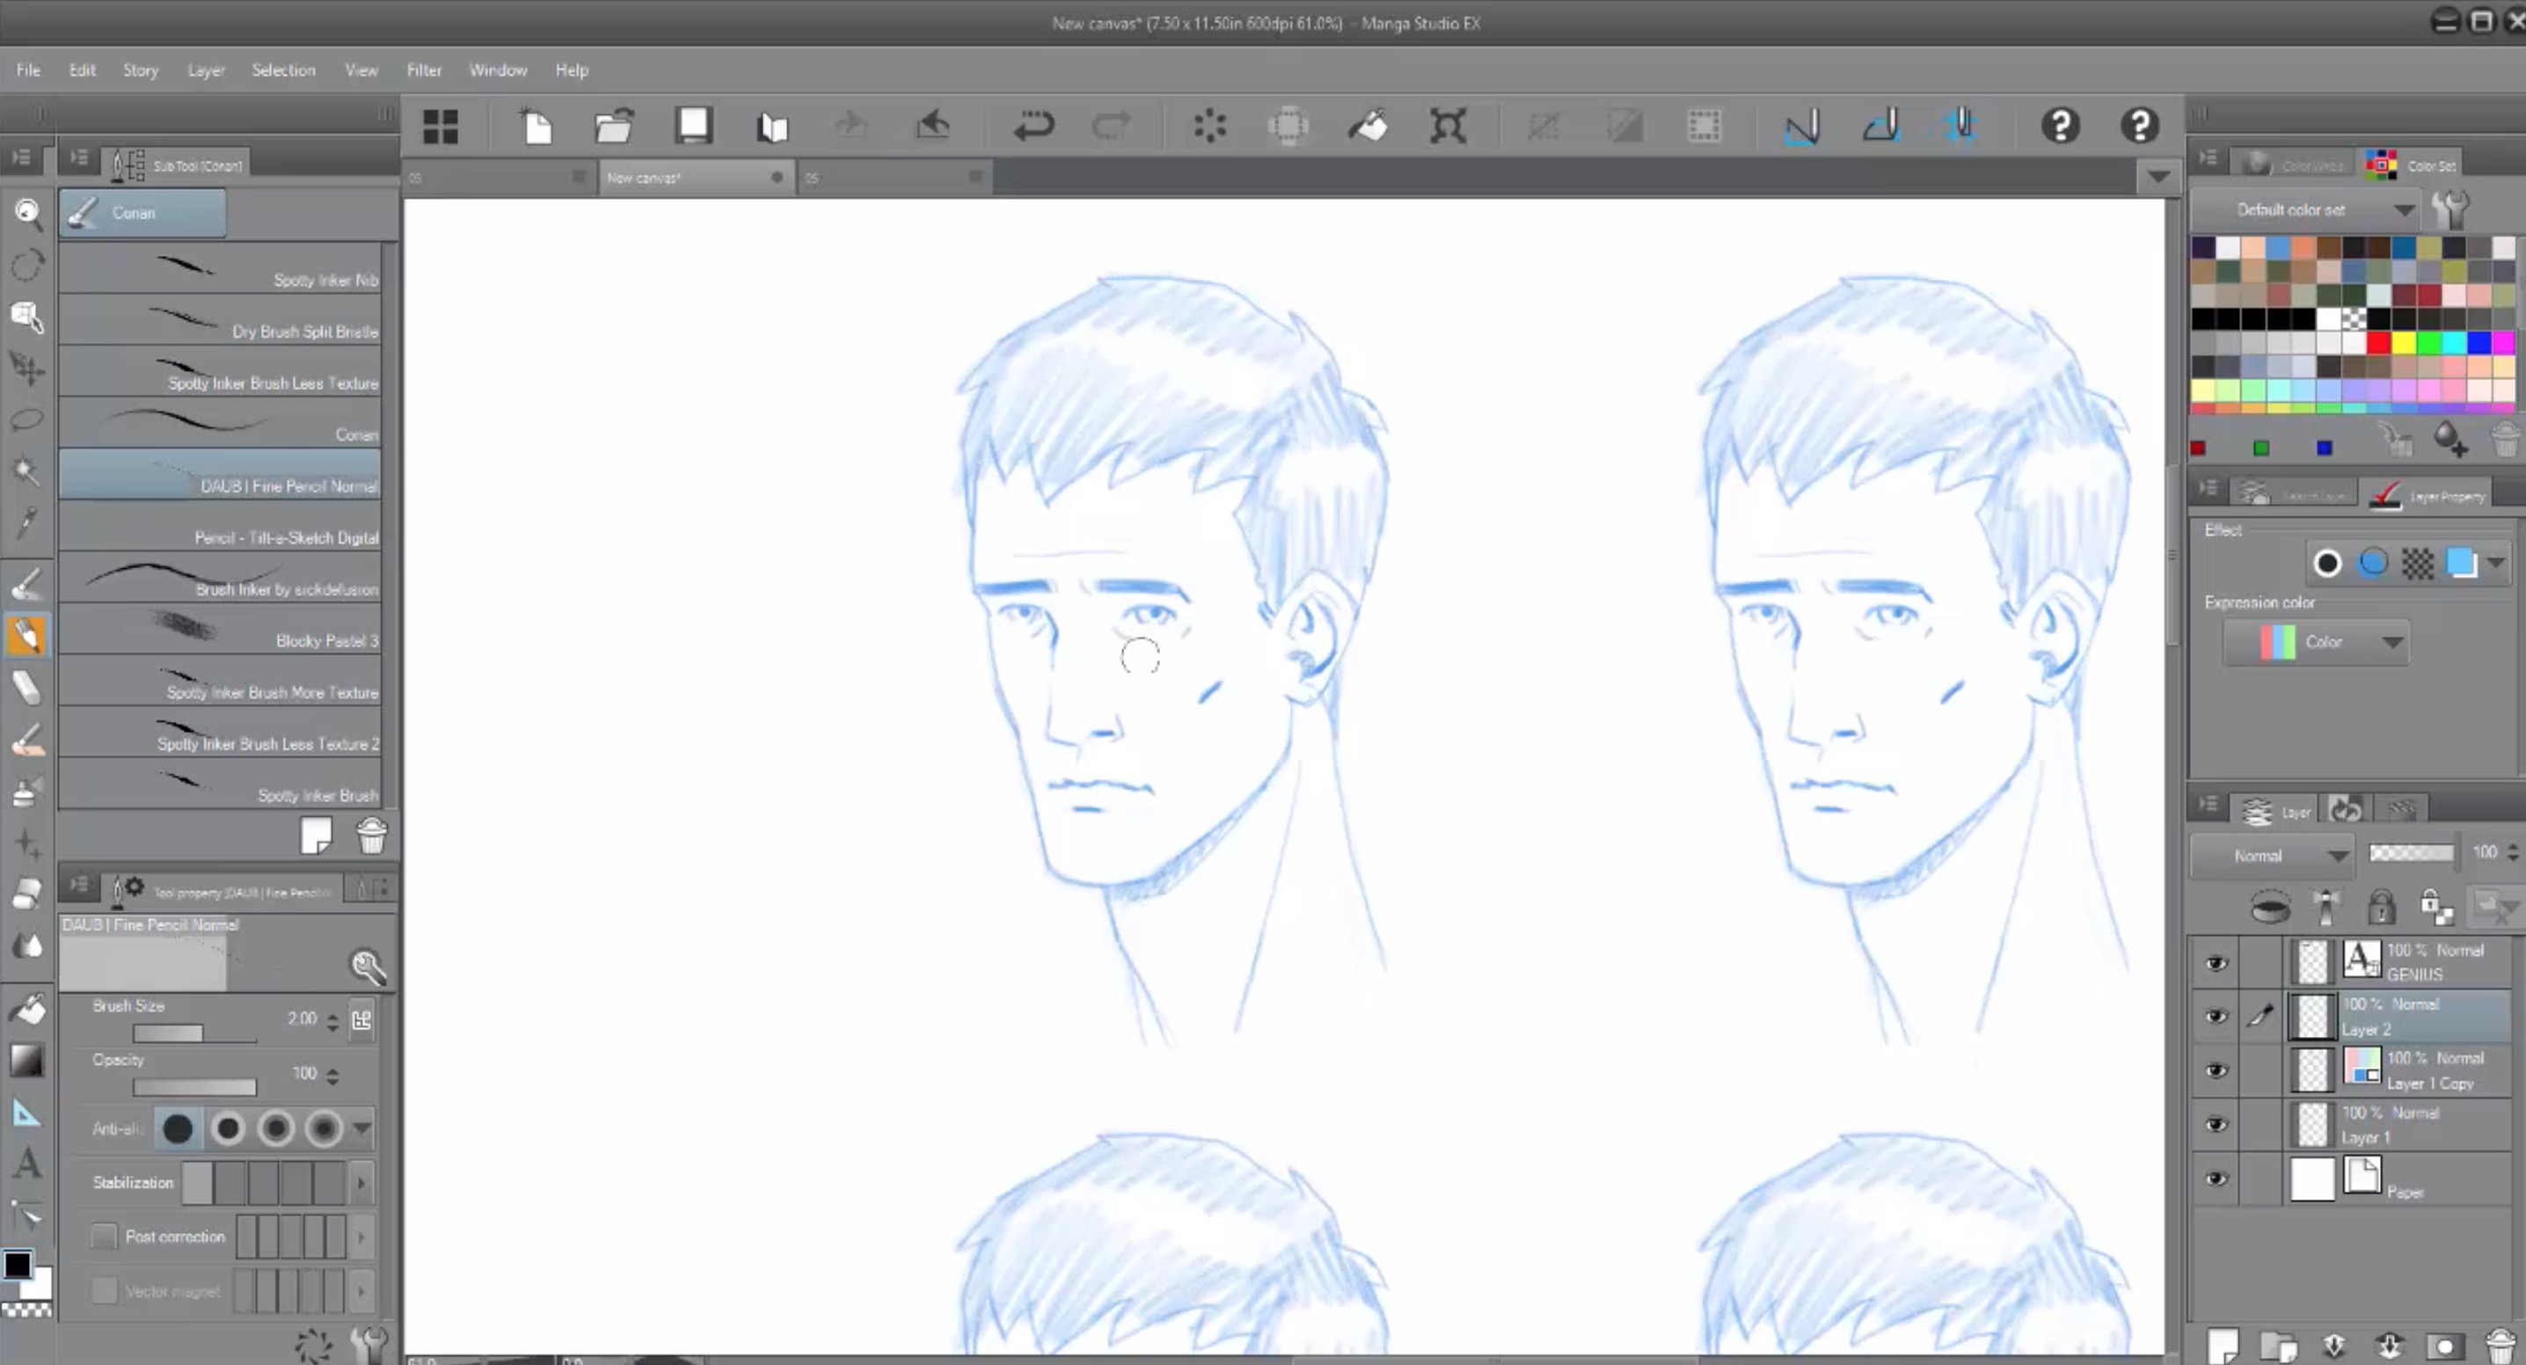Image resolution: width=2526 pixels, height=1365 pixels.
Task: Select Blocky Pastel 3 brush
Action: (x=220, y=630)
